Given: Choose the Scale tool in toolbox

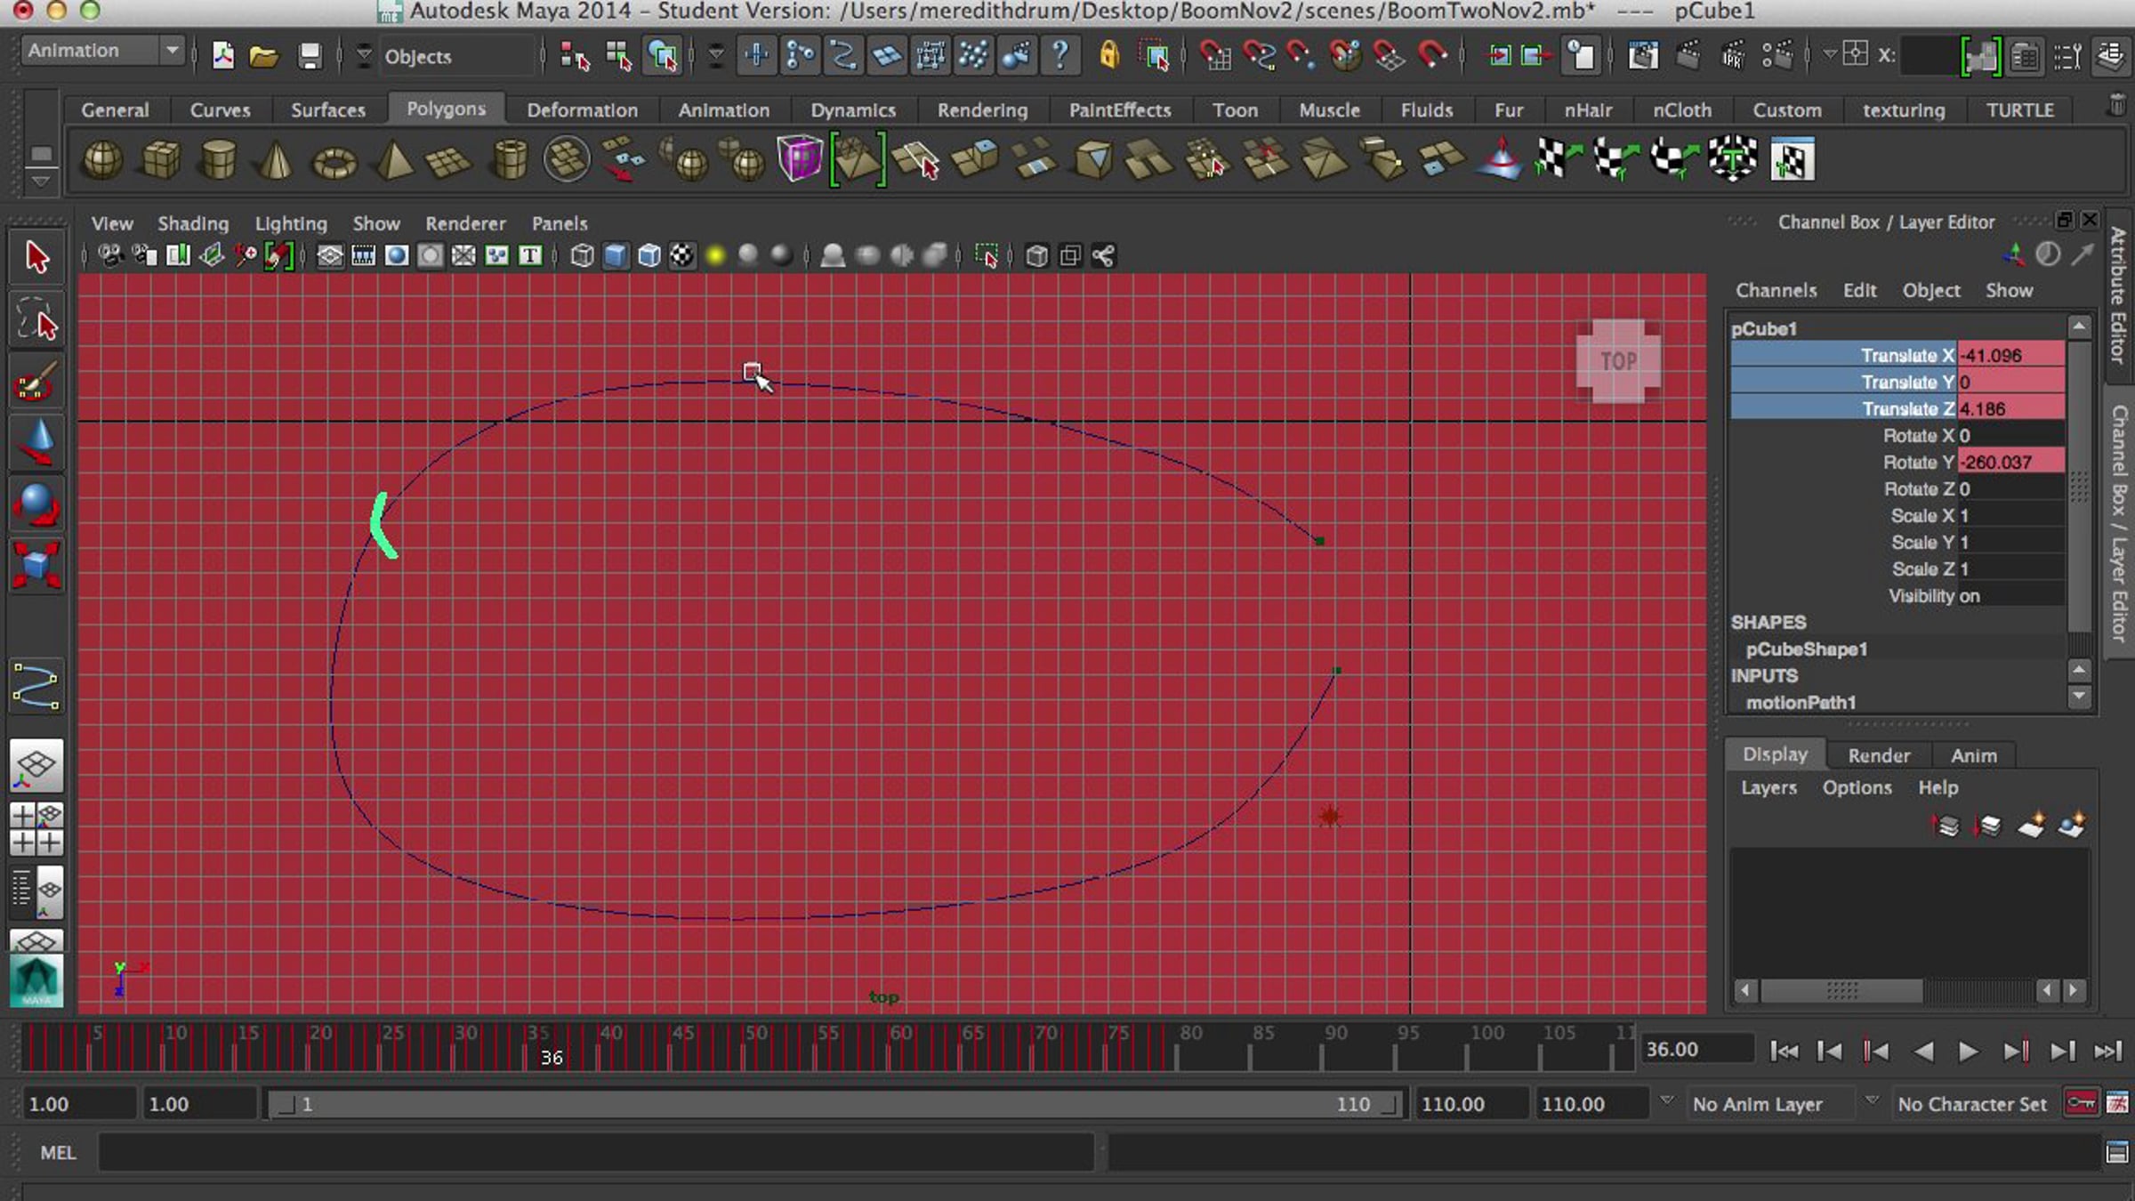Looking at the screenshot, I should click(x=36, y=565).
